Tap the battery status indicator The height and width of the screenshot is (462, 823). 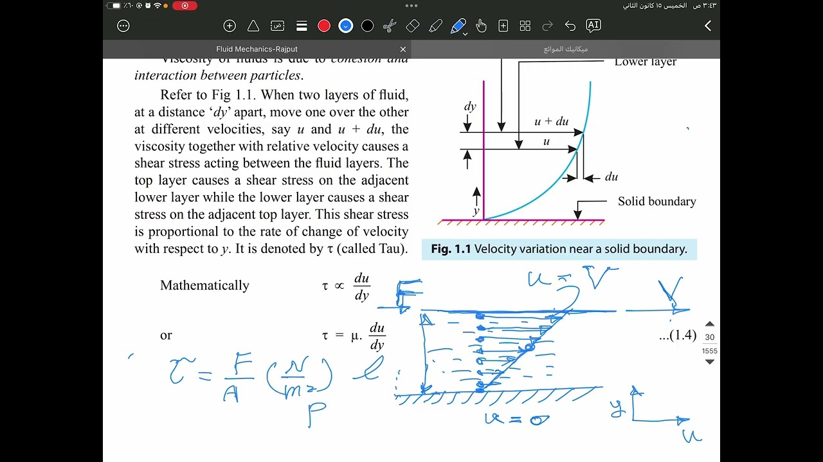coord(114,6)
